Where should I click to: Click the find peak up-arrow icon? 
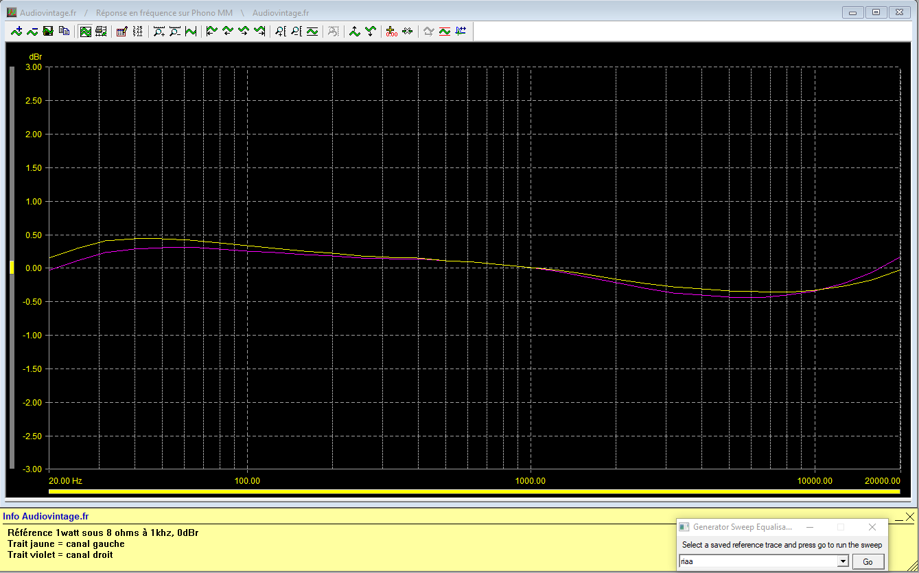point(355,31)
